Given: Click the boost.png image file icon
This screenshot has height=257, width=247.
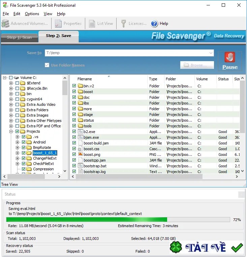Looking at the screenshot, I should tap(81, 155).
